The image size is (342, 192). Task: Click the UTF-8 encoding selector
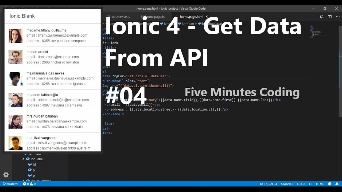pos(301,184)
